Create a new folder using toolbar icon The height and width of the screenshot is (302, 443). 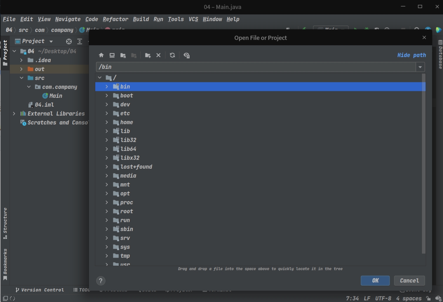pos(148,55)
